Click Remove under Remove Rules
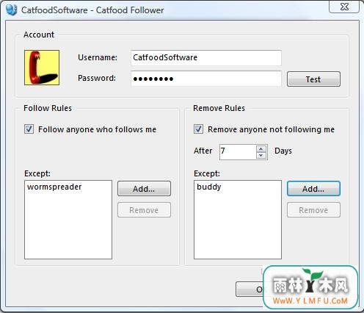The image size is (364, 313). tap(313, 210)
